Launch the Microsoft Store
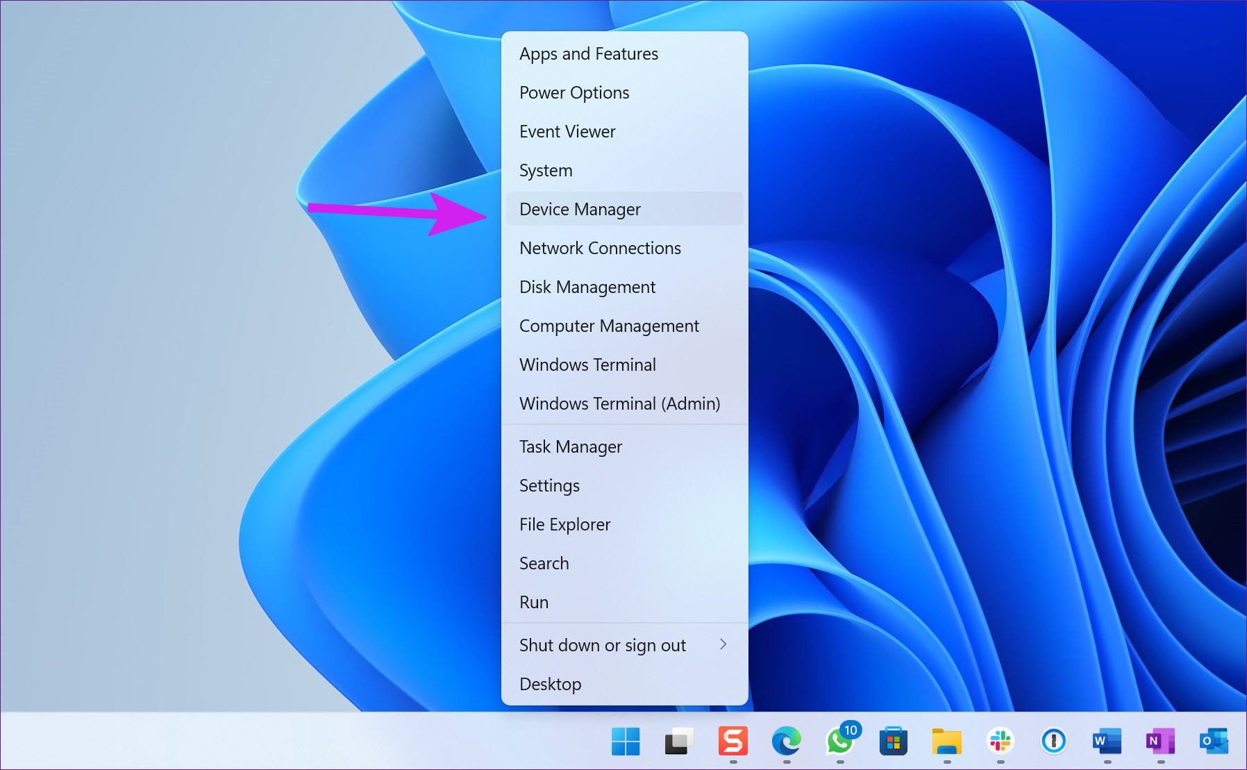 894,742
